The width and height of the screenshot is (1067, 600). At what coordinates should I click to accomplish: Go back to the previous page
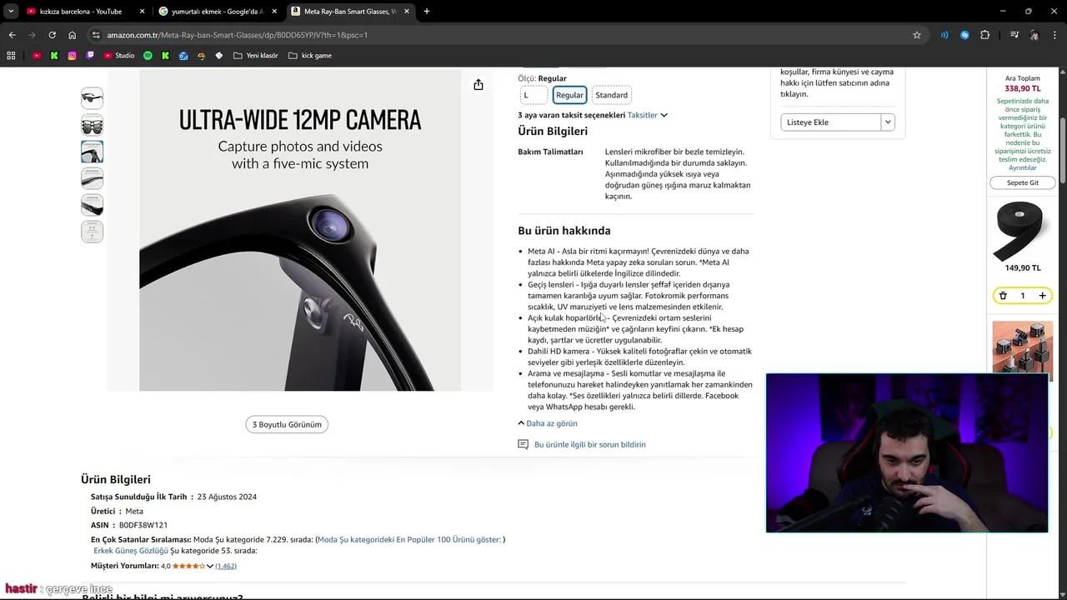coord(12,35)
